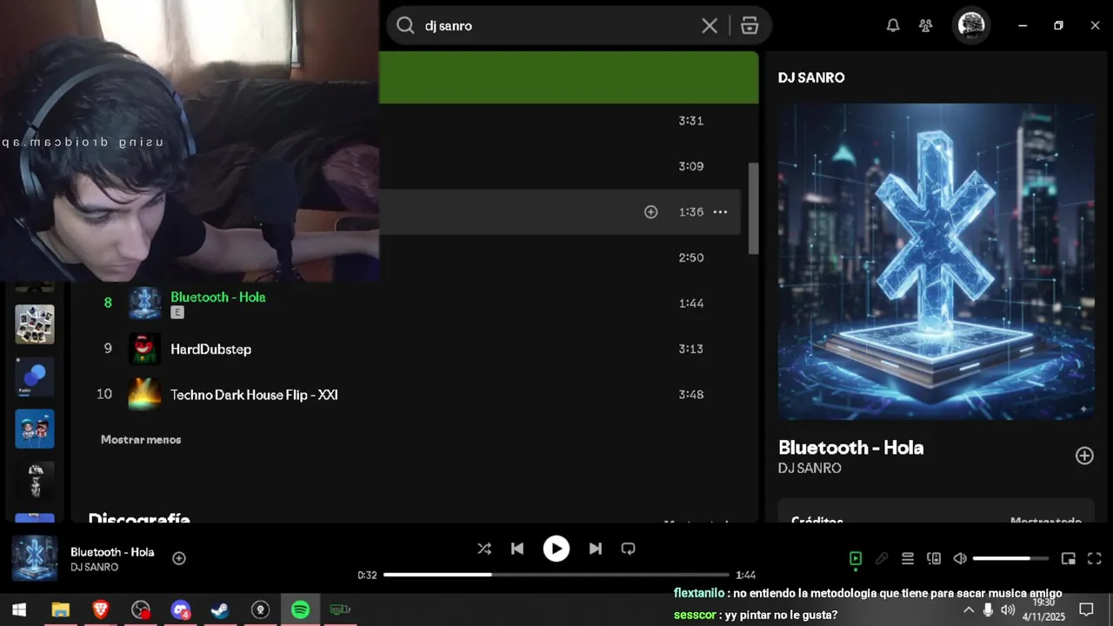This screenshot has height=626, width=1113.
Task: Open Discord from taskbar
Action: pos(180,610)
